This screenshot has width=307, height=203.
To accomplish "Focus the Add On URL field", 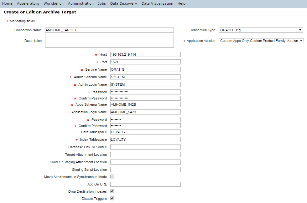I will (x=145, y=184).
